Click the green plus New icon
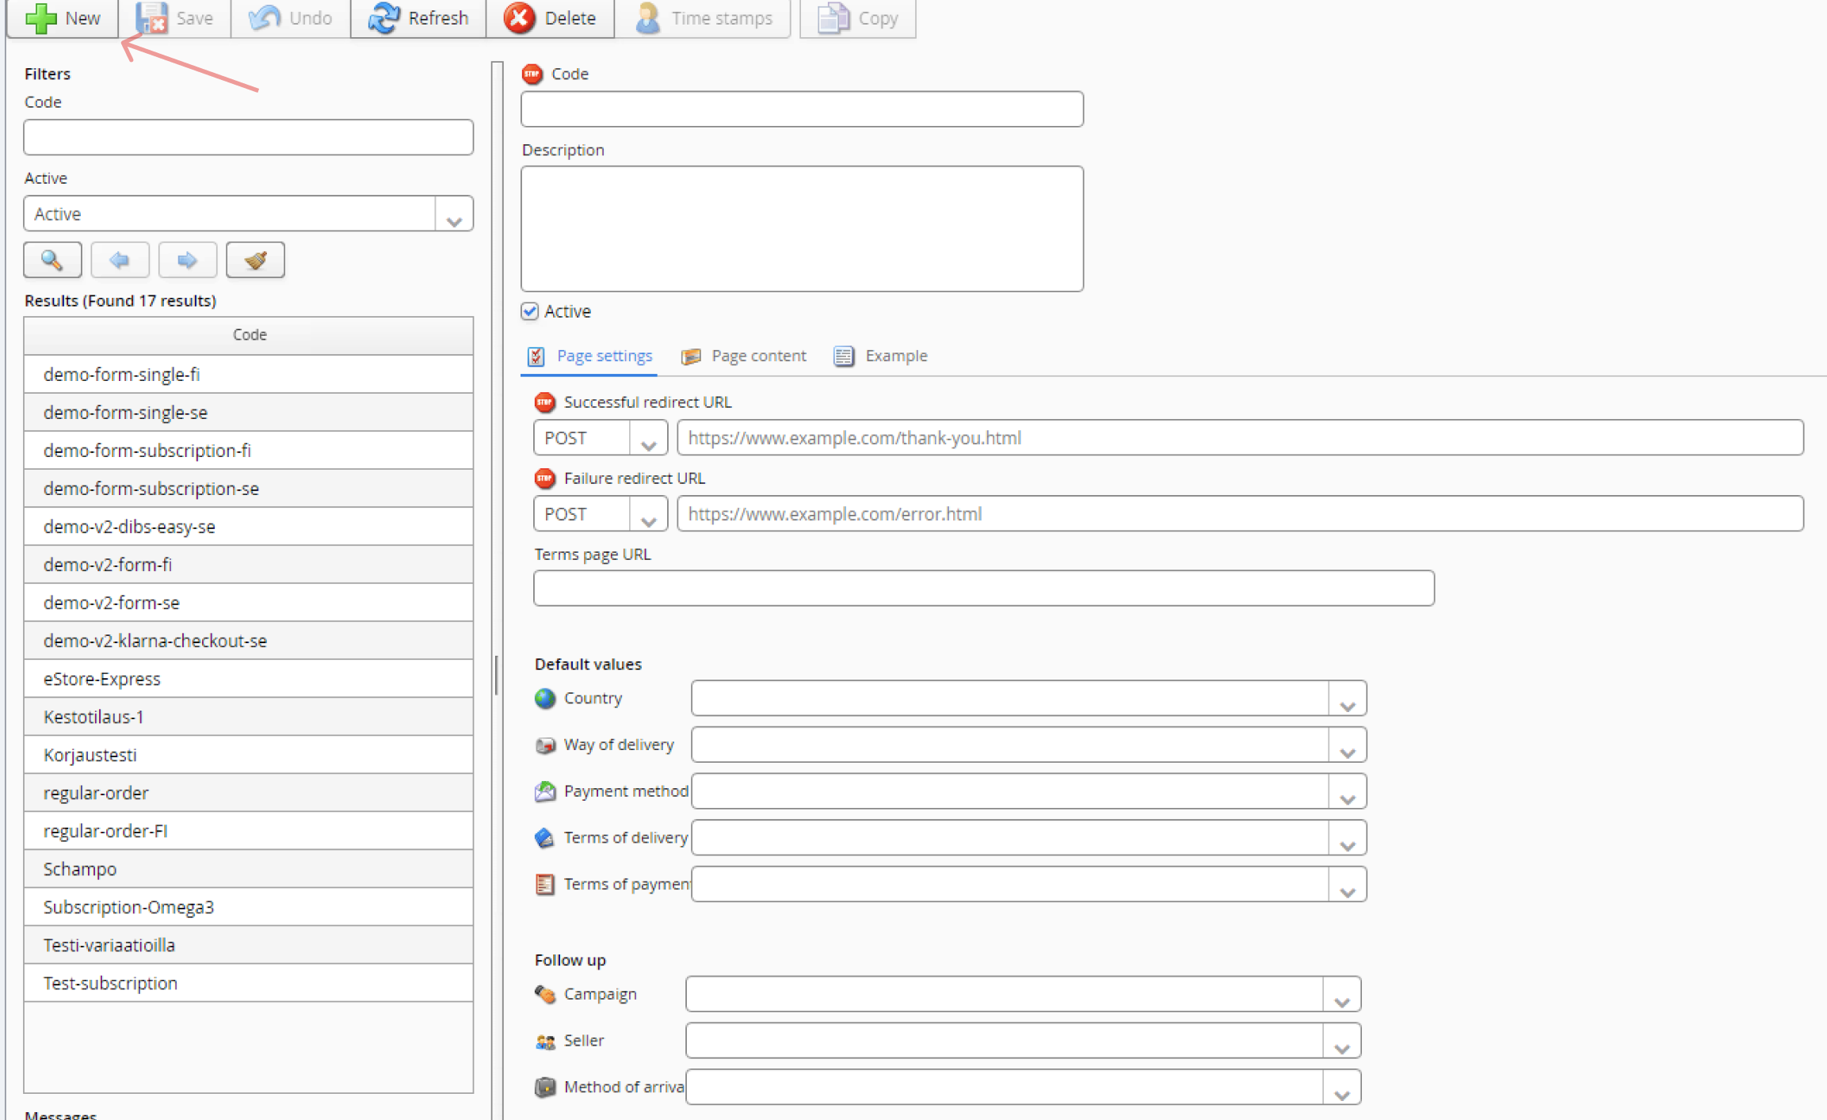The image size is (1827, 1120). click(x=41, y=17)
